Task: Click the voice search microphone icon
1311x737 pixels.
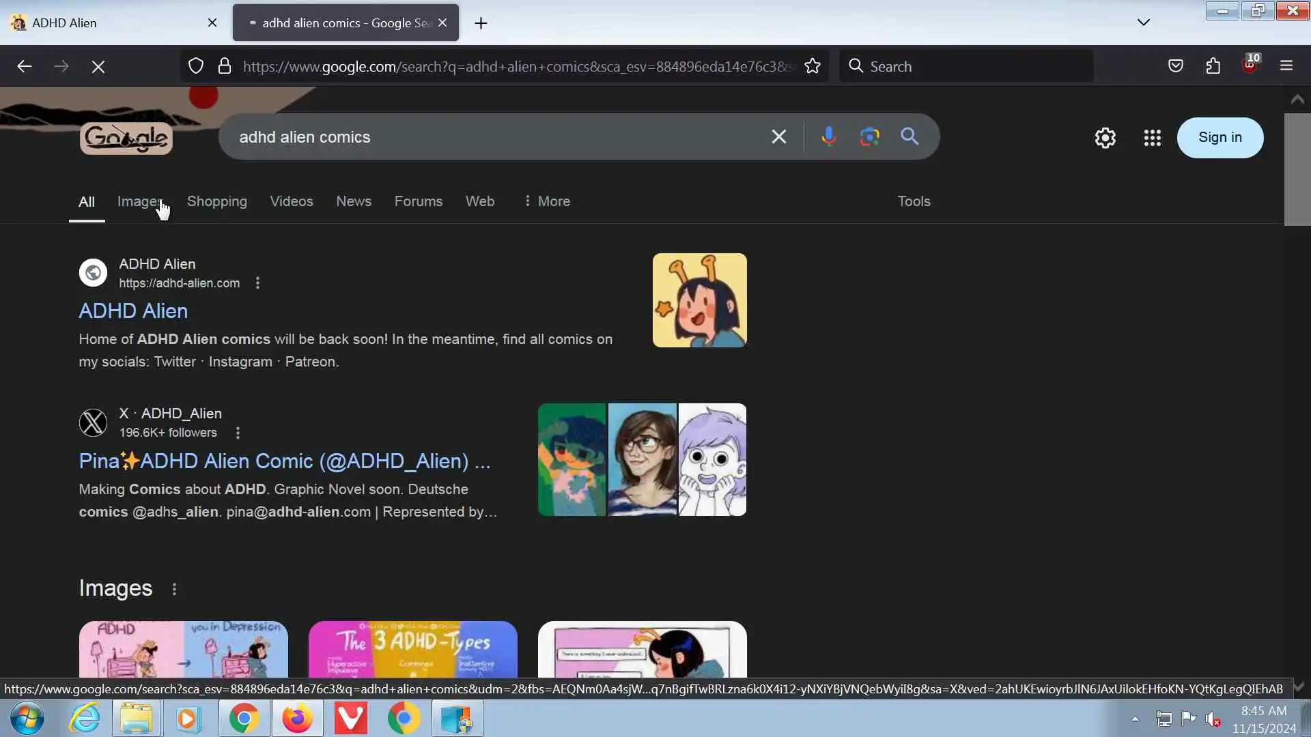Action: coord(828,137)
